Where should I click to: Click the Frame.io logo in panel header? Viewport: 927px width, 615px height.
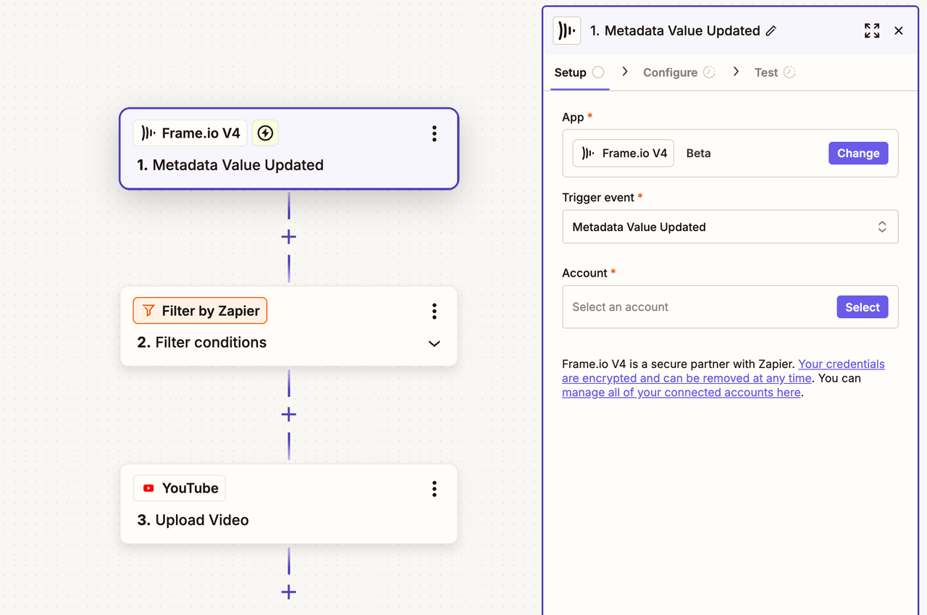click(567, 31)
